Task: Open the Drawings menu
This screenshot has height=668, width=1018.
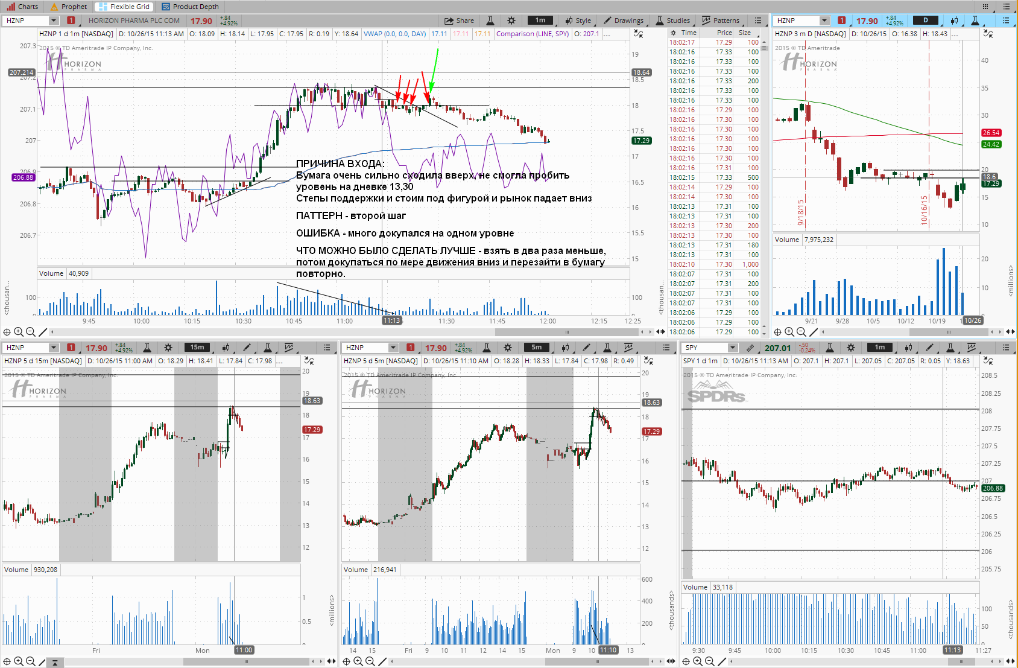Action: (624, 21)
